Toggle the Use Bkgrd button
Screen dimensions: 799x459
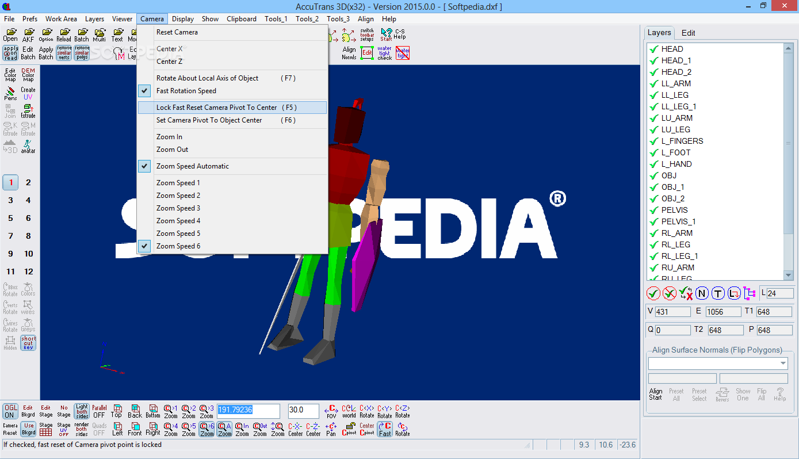pos(28,429)
